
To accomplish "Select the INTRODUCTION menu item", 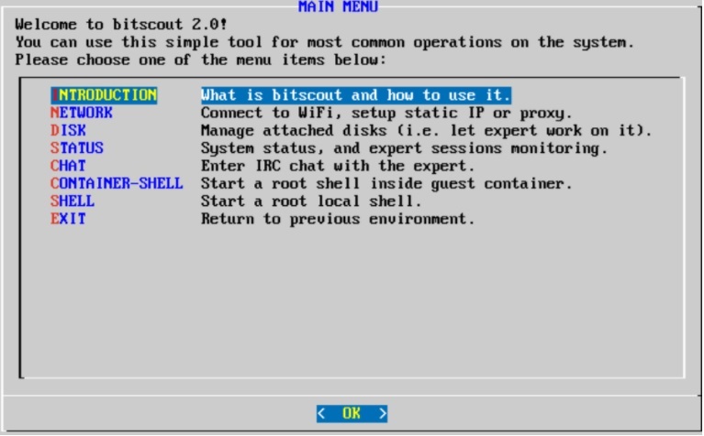I will pyautogui.click(x=104, y=95).
